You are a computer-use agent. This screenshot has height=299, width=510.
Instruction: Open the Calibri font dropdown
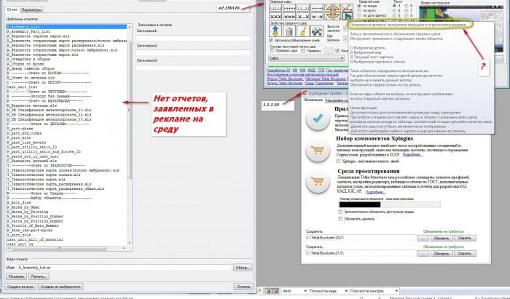[307, 58]
